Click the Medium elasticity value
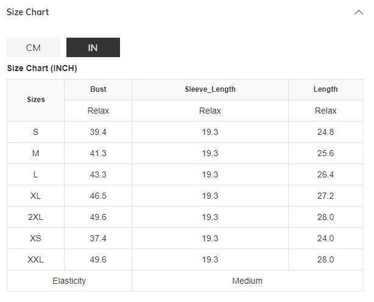The height and width of the screenshot is (302, 374). click(247, 281)
